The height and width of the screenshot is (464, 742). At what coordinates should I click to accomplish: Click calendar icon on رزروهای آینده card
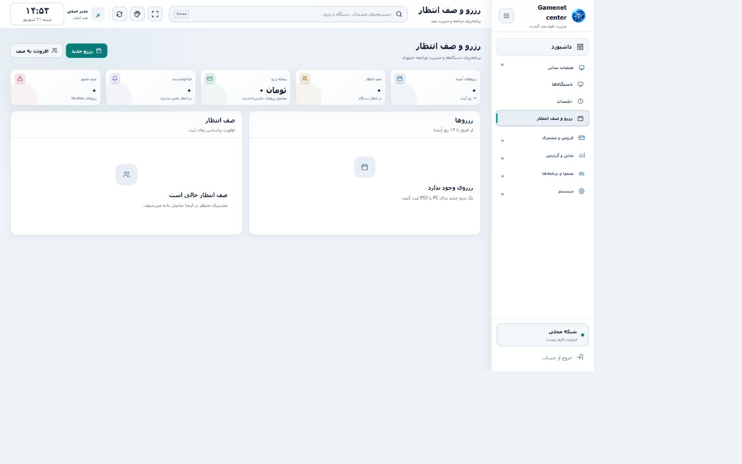[400, 78]
